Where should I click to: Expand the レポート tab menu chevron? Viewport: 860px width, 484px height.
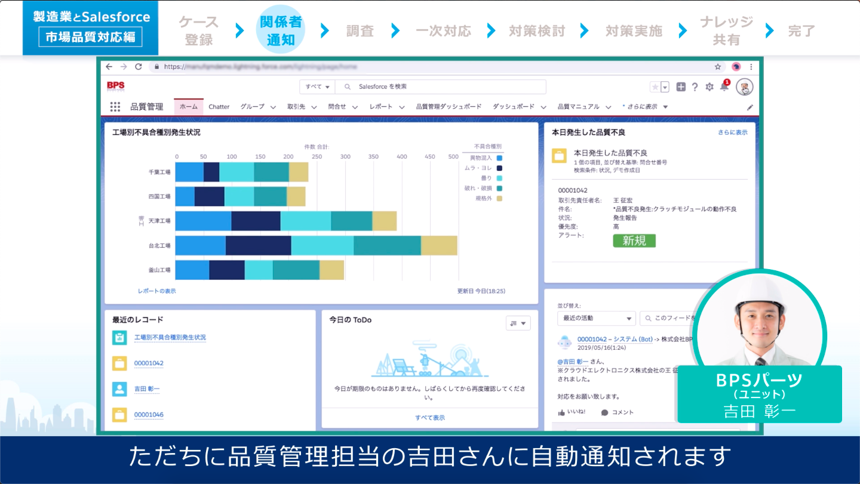click(x=401, y=107)
